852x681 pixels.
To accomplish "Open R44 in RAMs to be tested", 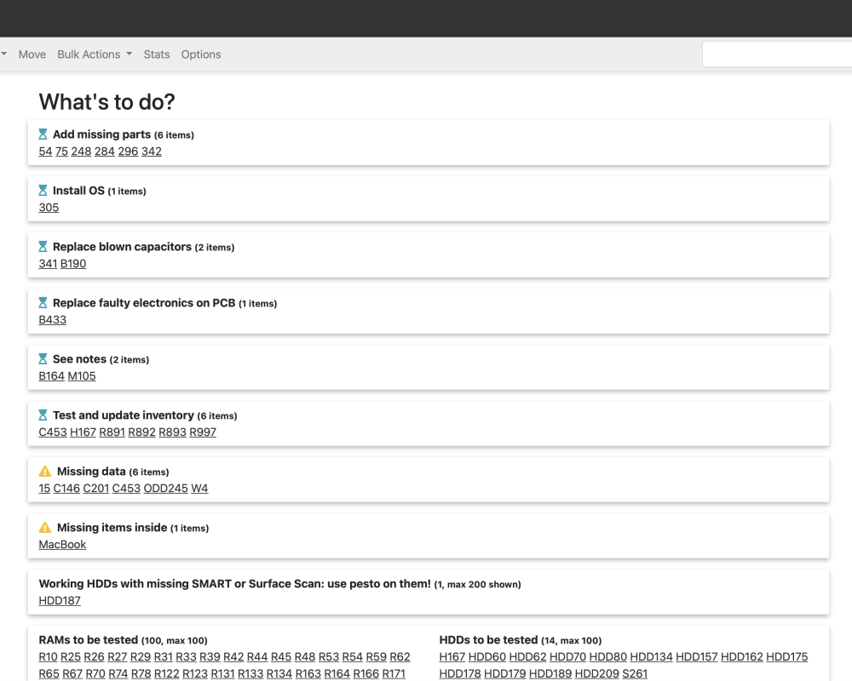I will click(x=257, y=657).
